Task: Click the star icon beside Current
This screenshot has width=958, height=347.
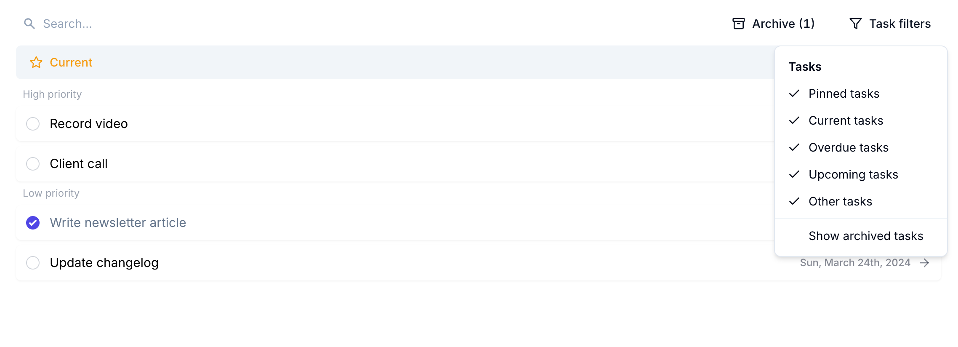Action: pyautogui.click(x=36, y=62)
